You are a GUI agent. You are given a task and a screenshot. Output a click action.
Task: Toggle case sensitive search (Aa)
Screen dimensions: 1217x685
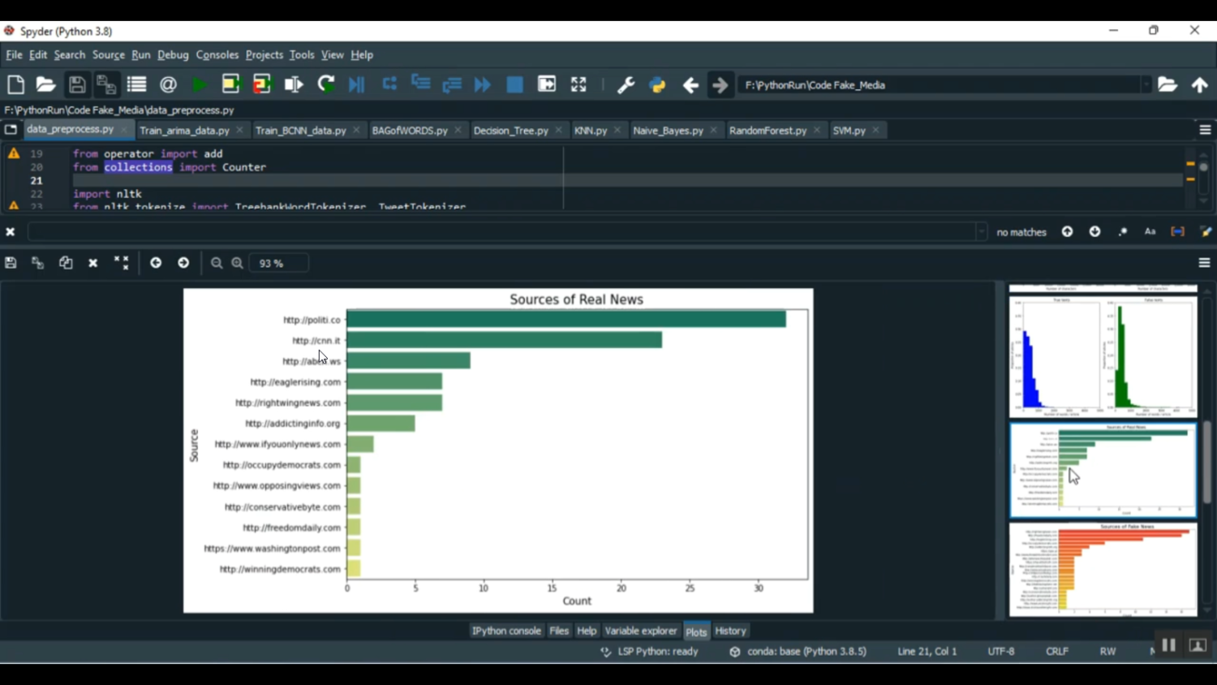1150,232
